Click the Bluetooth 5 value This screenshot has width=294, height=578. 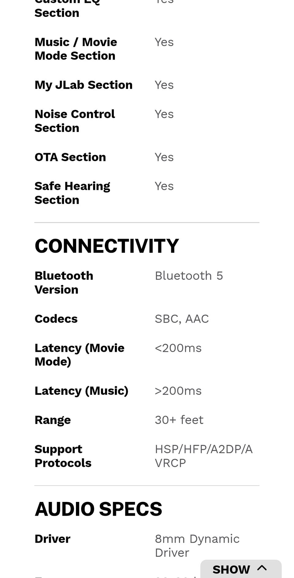(189, 276)
